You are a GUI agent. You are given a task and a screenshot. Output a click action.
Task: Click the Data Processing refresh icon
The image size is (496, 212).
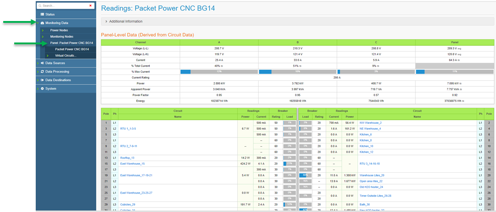tap(42, 72)
